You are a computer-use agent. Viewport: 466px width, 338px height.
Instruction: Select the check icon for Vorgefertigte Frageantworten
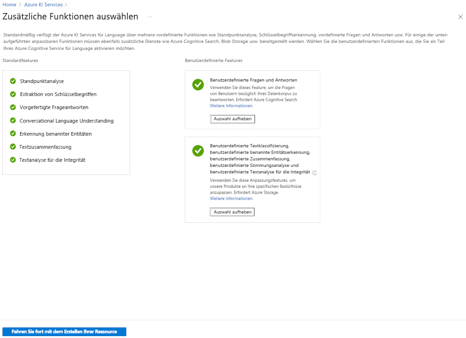point(13,107)
